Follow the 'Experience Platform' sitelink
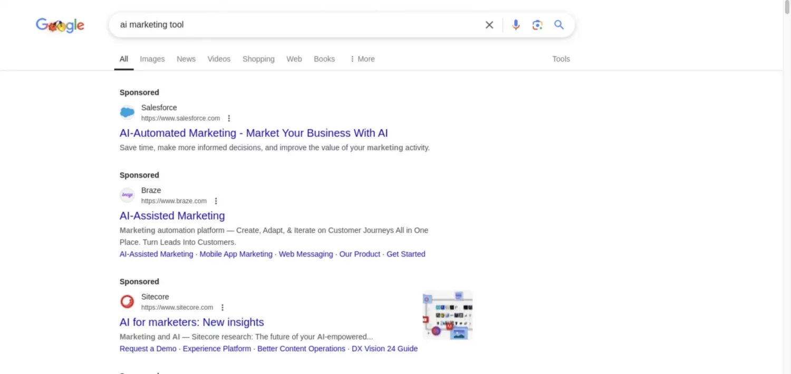Viewport: 791px width, 374px height. click(x=217, y=349)
